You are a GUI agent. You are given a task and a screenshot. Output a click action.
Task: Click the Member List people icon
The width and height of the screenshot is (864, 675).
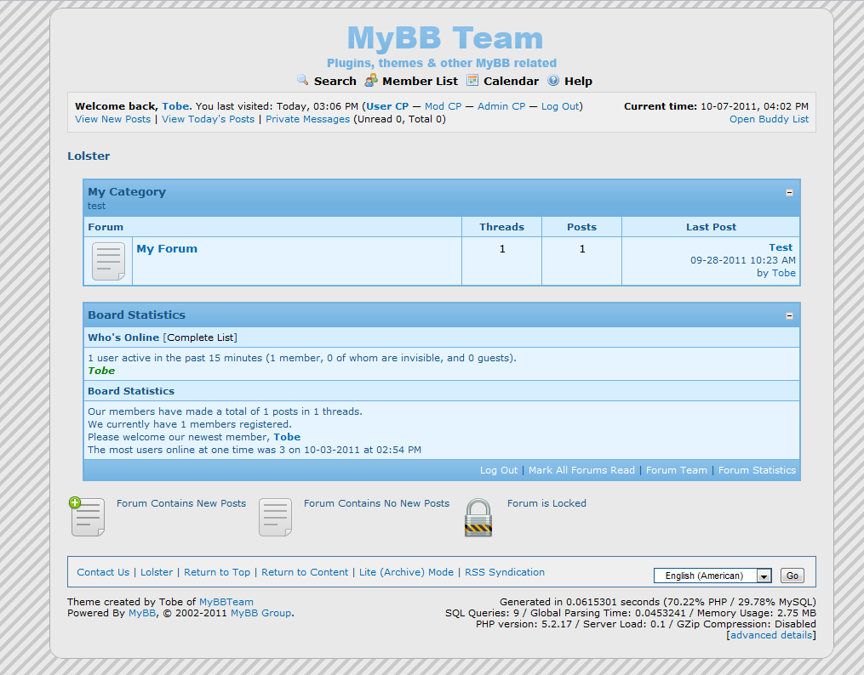point(371,81)
